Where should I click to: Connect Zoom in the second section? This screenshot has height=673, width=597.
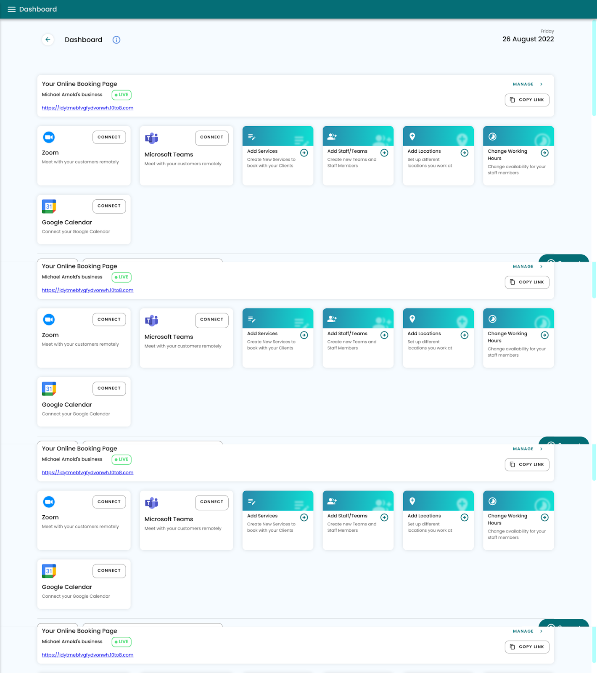(109, 320)
